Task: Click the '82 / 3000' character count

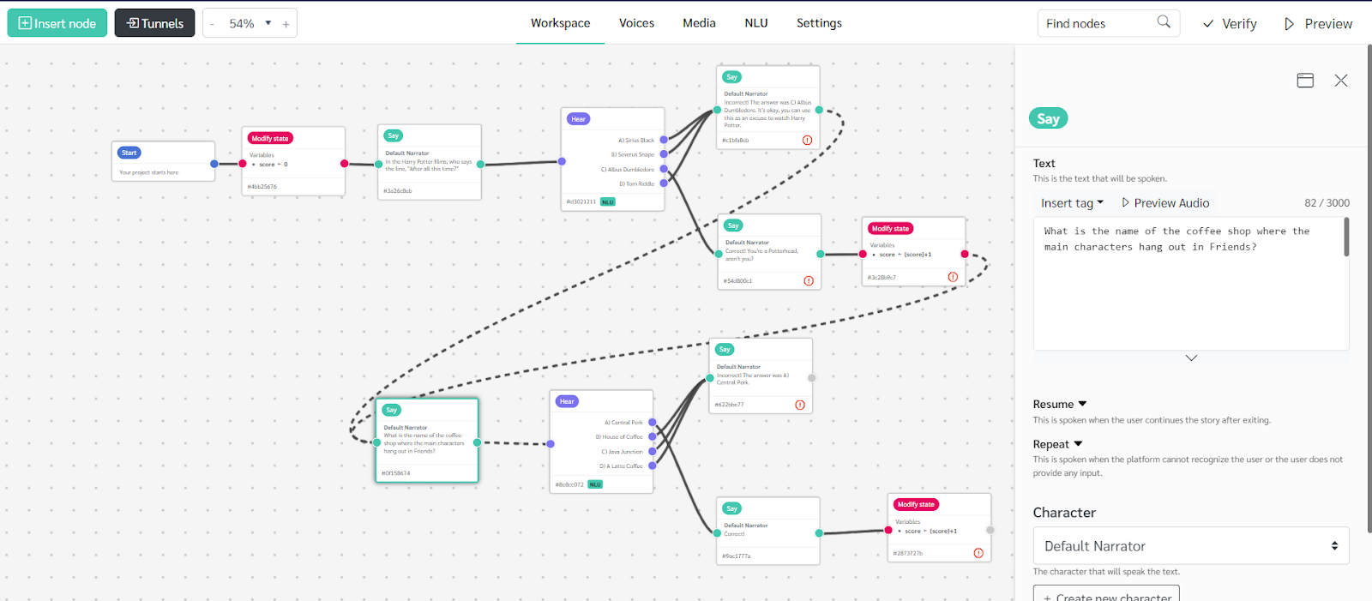Action: [1327, 203]
